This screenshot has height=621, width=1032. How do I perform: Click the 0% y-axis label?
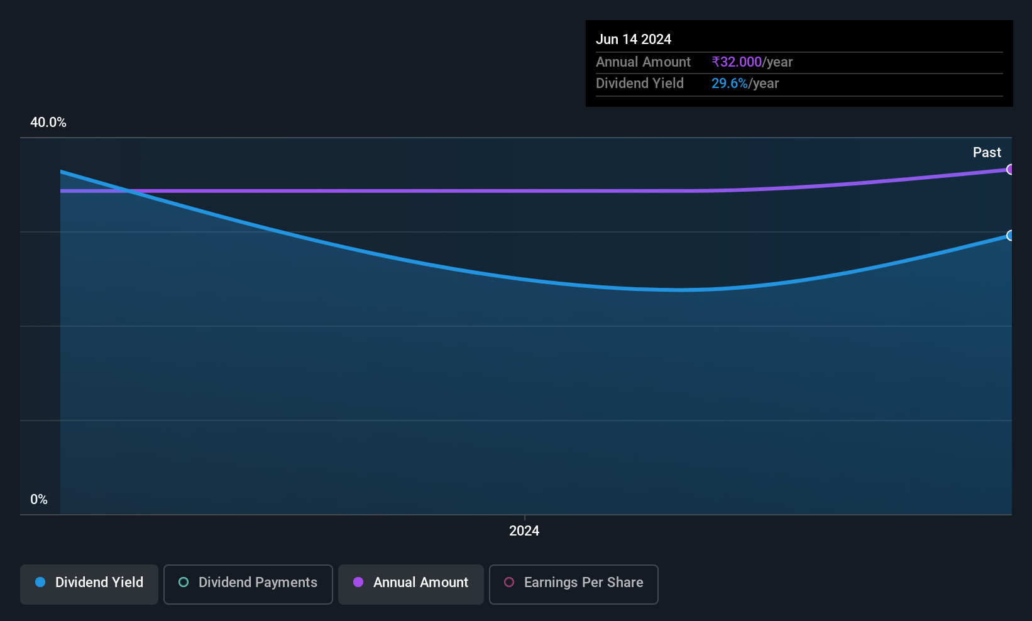click(39, 500)
